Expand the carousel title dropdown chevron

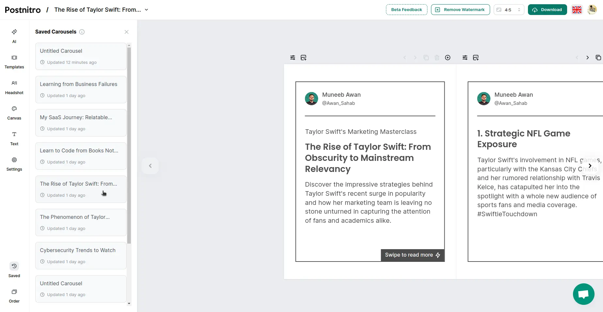click(x=147, y=10)
